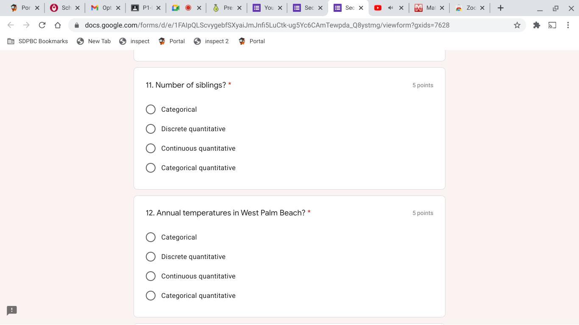Image resolution: width=579 pixels, height=325 pixels.
Task: Mute the YouTube tab audio icon
Action: [390, 8]
